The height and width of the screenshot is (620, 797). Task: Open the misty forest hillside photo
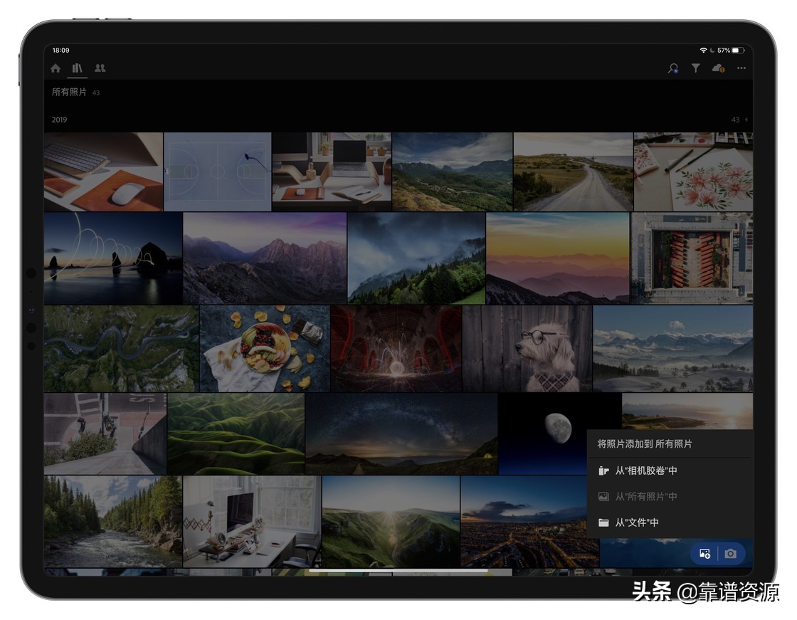[x=416, y=258]
